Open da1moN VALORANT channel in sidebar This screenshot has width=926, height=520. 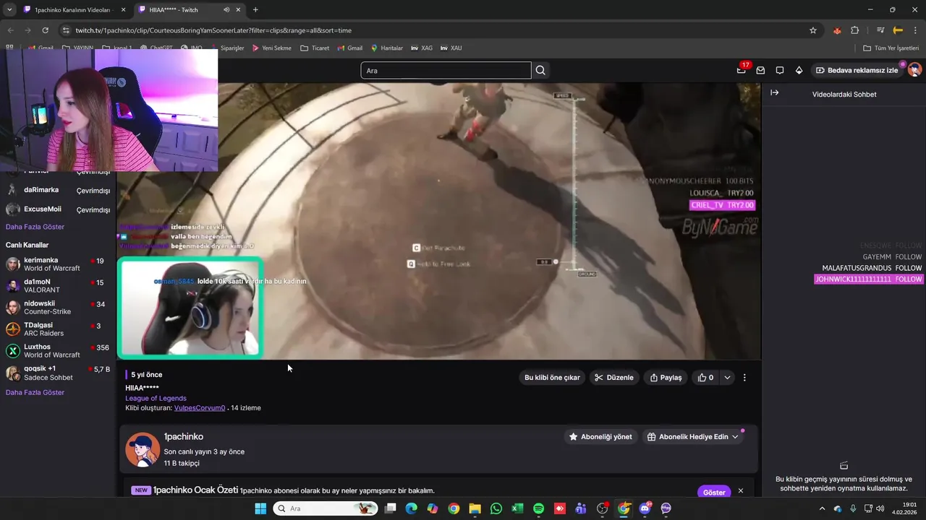(x=58, y=286)
